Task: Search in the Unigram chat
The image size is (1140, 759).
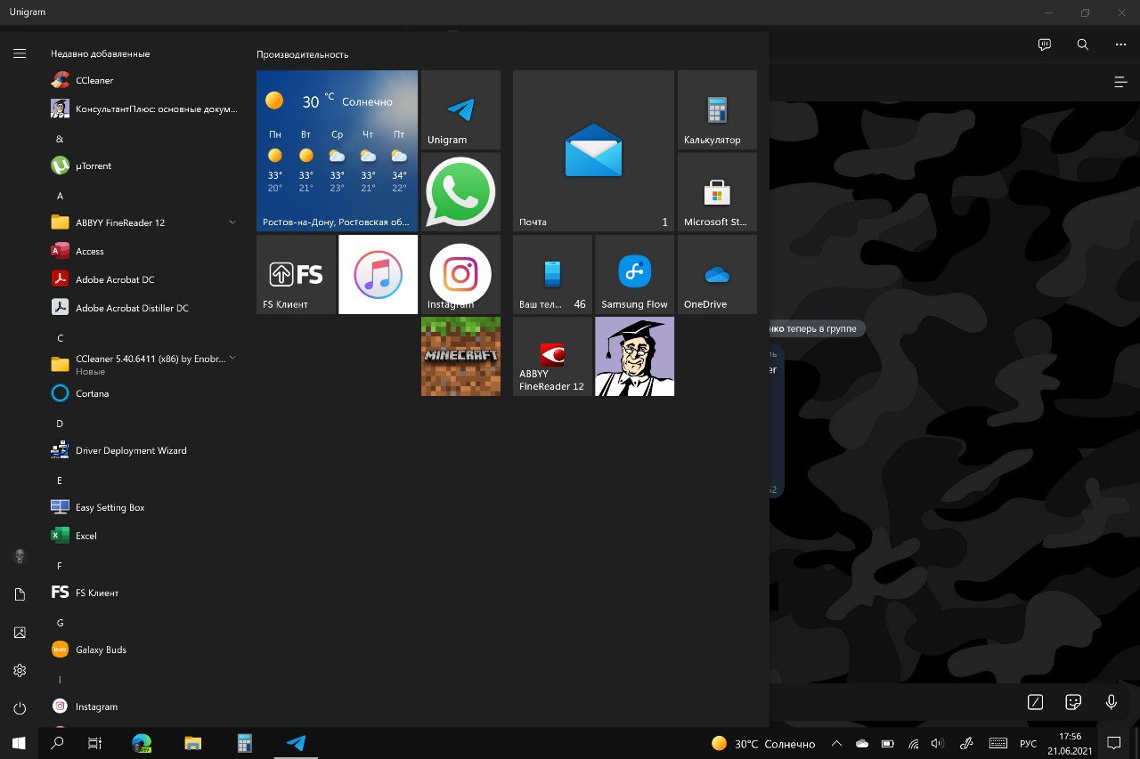Action: point(1083,44)
